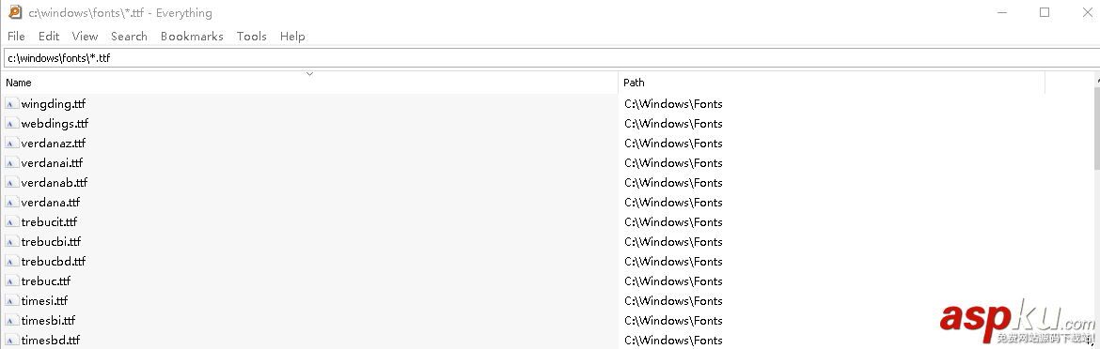
Task: Click the icon beside verdanai.ttf
Action: pyautogui.click(x=11, y=163)
